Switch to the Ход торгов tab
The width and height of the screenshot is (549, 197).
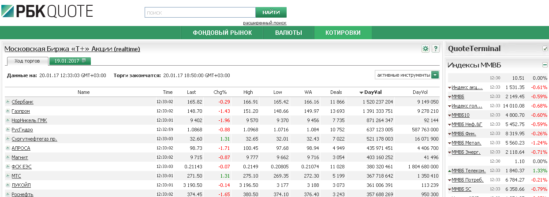(27, 61)
